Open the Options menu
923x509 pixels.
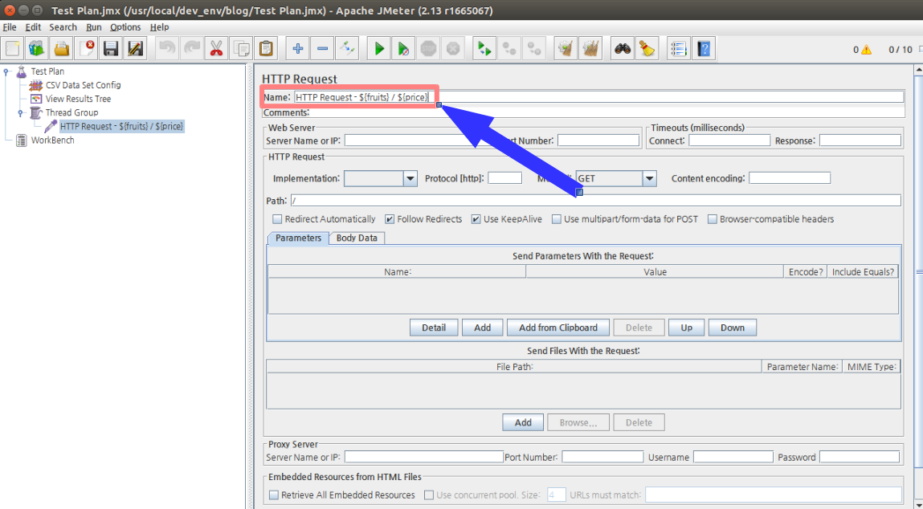pyautogui.click(x=125, y=27)
